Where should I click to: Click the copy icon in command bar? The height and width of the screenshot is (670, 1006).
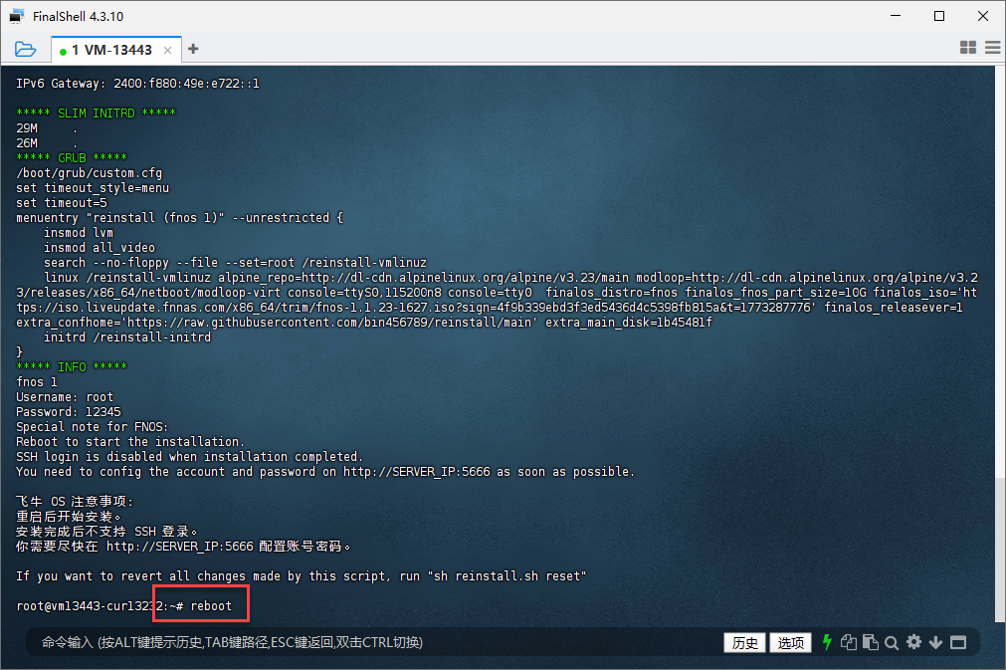click(x=848, y=642)
